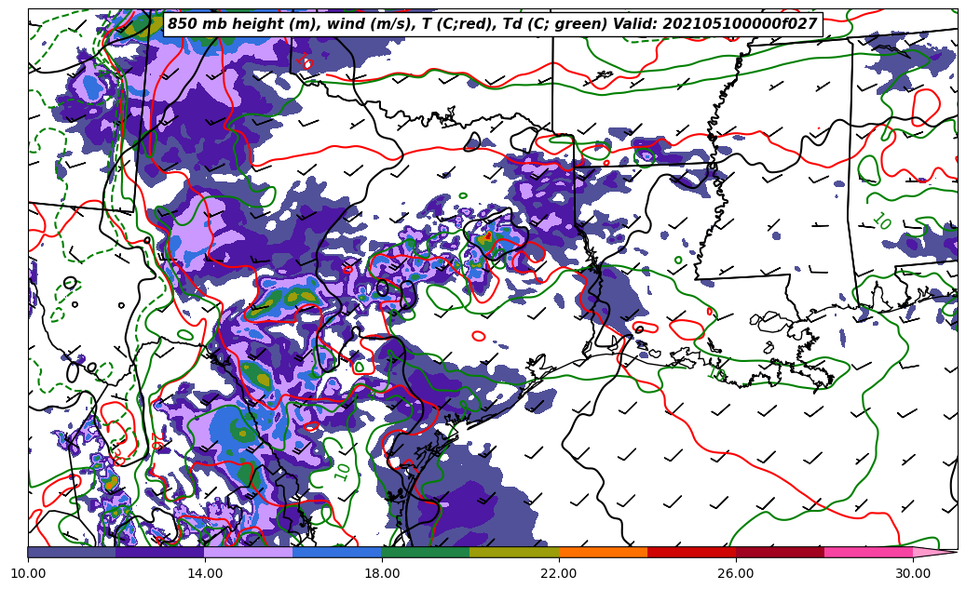Click the 14.00 colorbar tick label
The image size is (966, 589).
coord(205,573)
